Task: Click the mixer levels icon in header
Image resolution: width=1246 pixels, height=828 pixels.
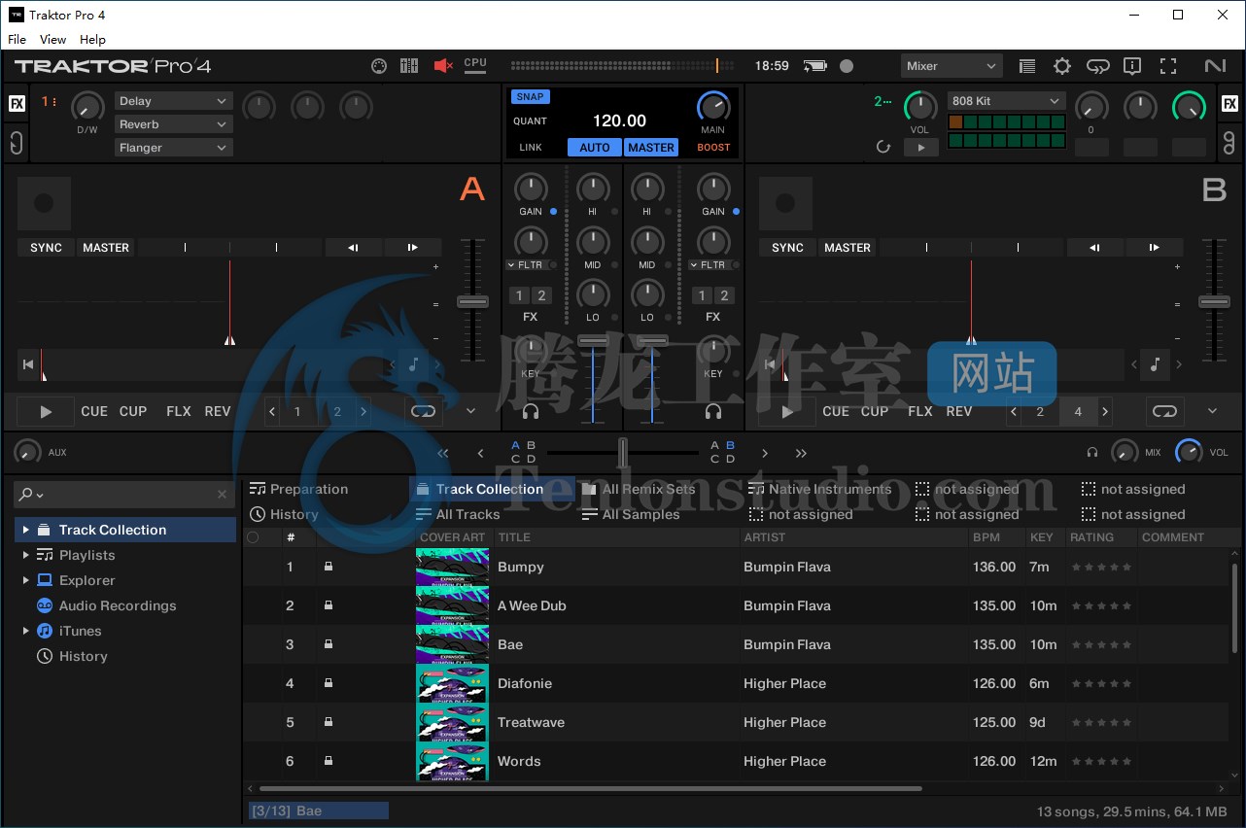Action: (409, 66)
